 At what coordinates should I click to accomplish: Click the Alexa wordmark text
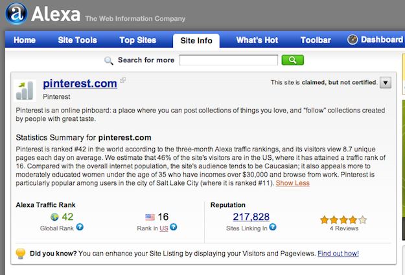pyautogui.click(x=56, y=14)
